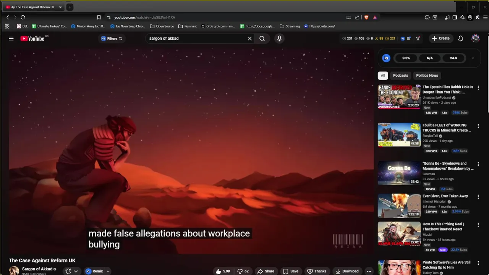The image size is (489, 275).
Task: Open options for Epstein Files video
Action: click(478, 87)
